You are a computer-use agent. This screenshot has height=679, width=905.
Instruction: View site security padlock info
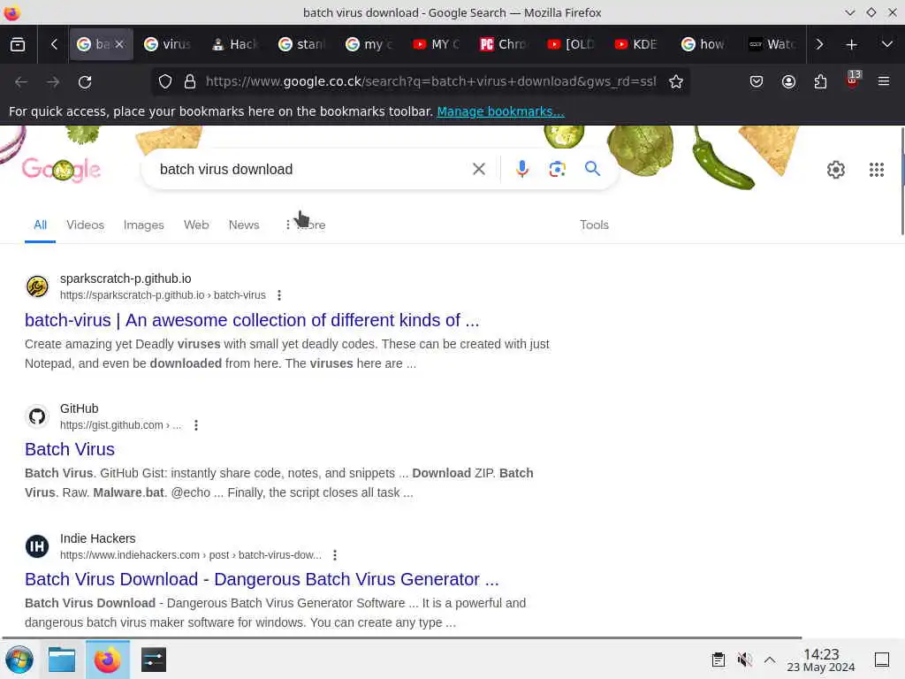point(190,82)
